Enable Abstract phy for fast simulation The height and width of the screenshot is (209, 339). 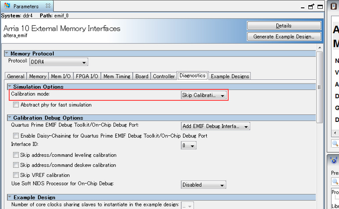pyautogui.click(x=16, y=105)
